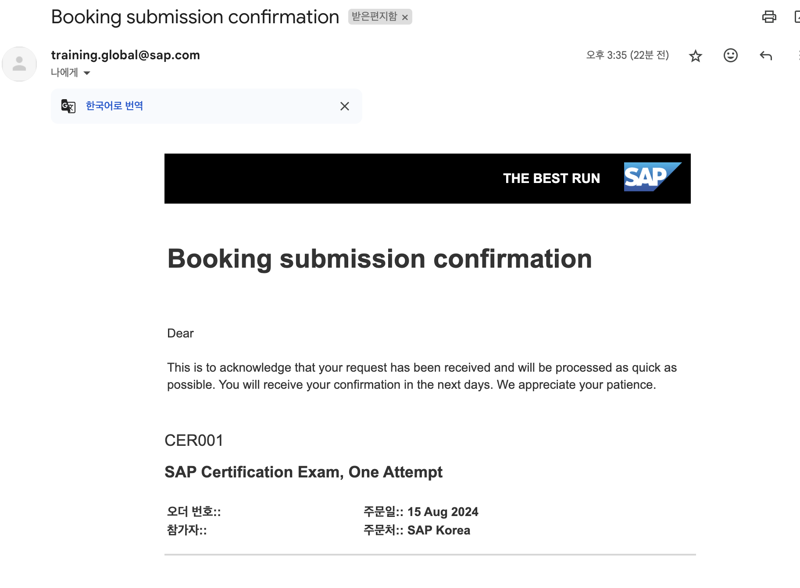Open the email in a new window
Viewport: 800px width, 588px height.
[x=797, y=17]
